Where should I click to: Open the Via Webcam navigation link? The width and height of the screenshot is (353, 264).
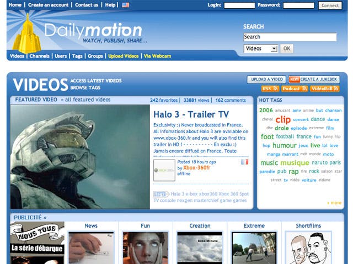[x=157, y=56]
